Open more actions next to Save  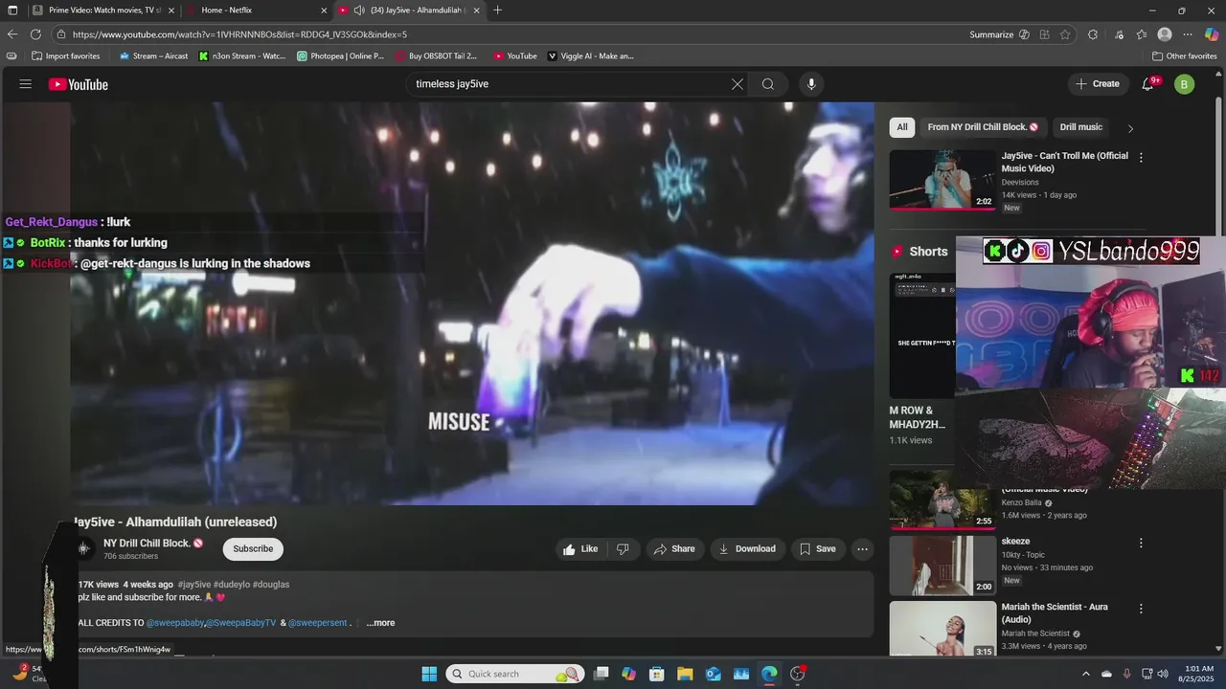coord(863,549)
